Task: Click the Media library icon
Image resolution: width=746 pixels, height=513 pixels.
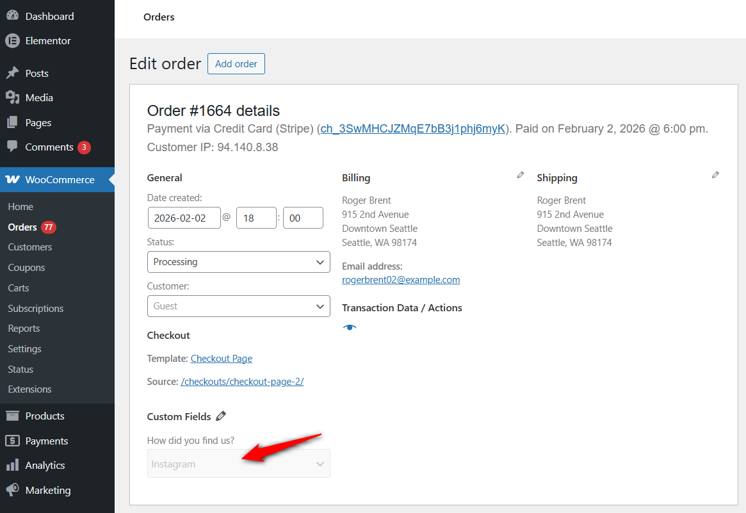Action: (13, 97)
